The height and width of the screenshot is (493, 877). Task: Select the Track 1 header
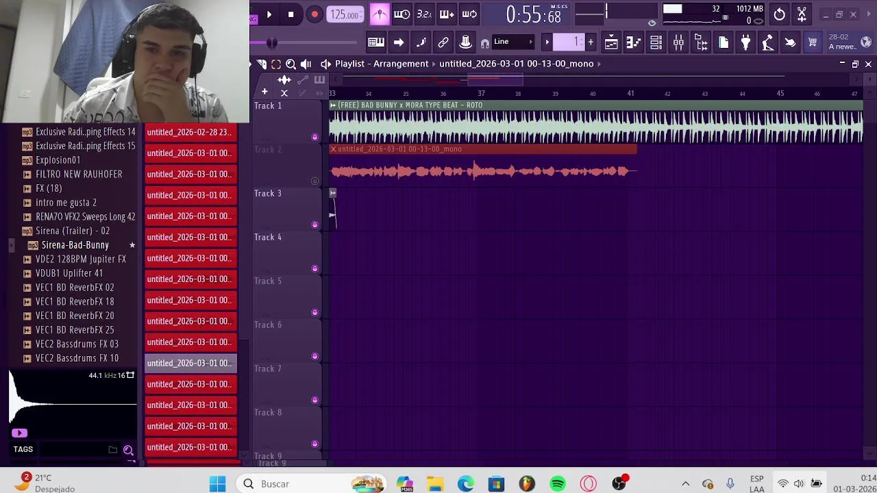coord(288,122)
